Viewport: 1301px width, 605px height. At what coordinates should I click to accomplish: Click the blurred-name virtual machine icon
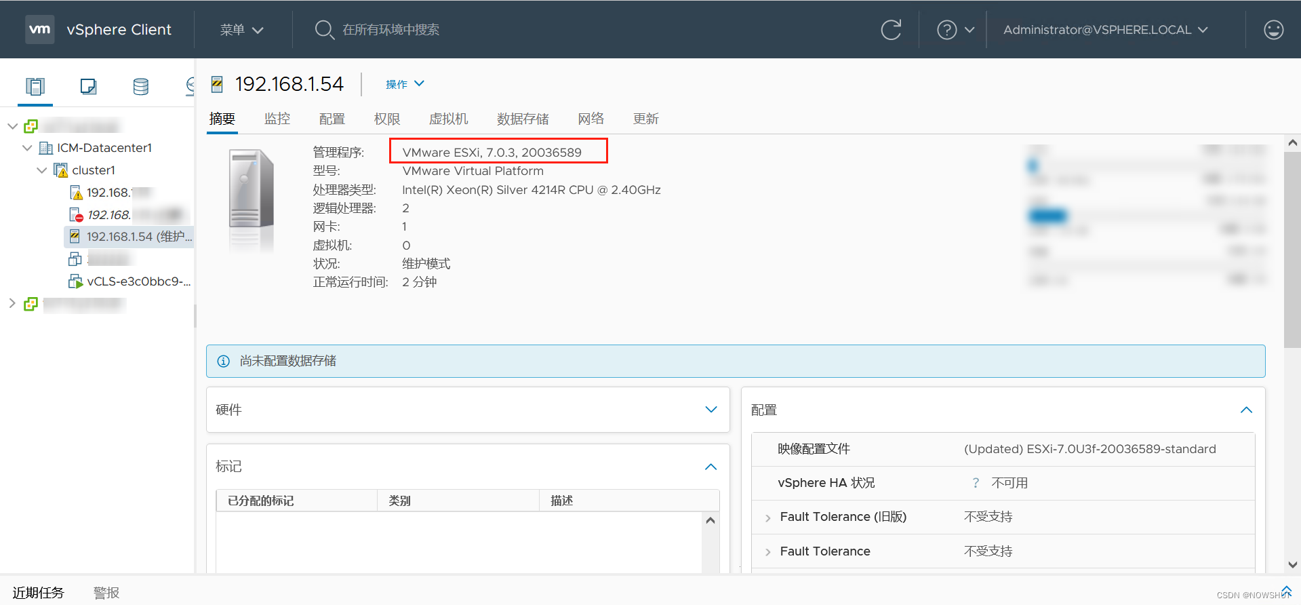[x=75, y=259]
